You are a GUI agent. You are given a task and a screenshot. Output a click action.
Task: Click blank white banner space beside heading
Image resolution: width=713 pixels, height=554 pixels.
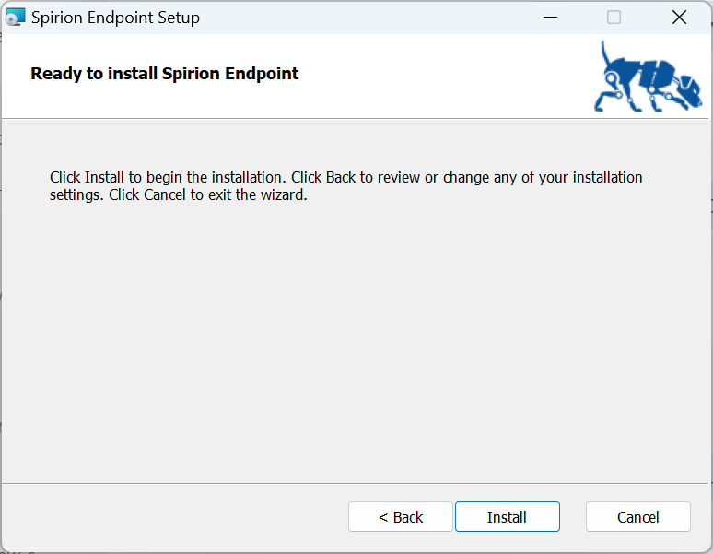[x=442, y=76]
